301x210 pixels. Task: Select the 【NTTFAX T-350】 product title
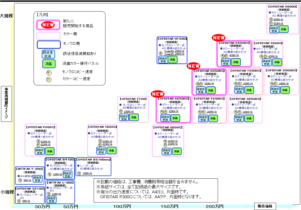point(30,169)
